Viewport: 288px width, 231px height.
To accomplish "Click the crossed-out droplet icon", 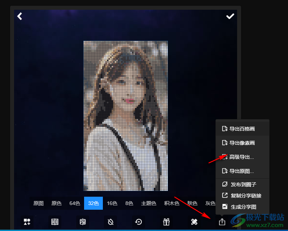I will (110, 222).
